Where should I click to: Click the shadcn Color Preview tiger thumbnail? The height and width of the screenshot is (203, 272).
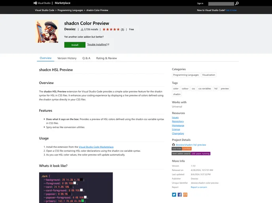[x=47, y=31]
